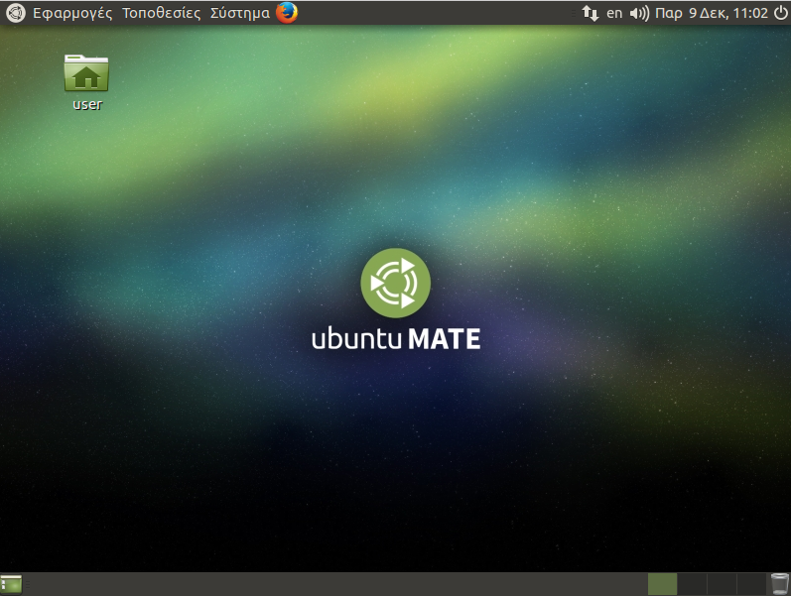Click the 'en' keyboard layout indicator
791x596 pixels.
pyautogui.click(x=614, y=13)
